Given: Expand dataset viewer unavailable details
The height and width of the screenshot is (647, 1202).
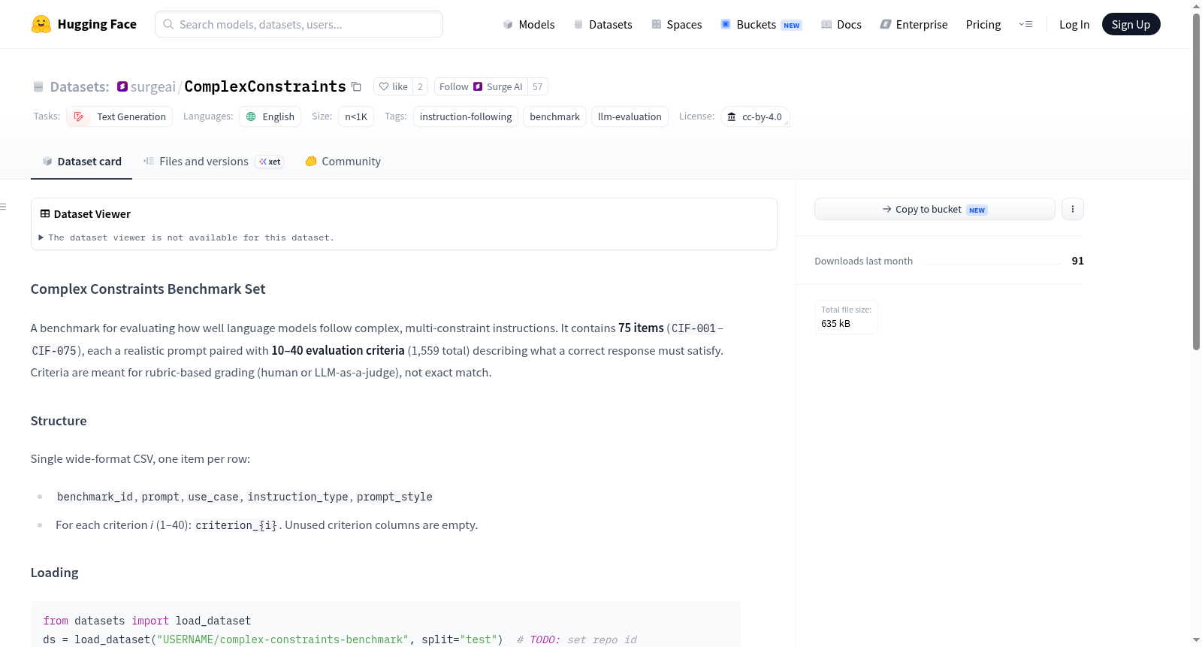Looking at the screenshot, I should [x=187, y=237].
